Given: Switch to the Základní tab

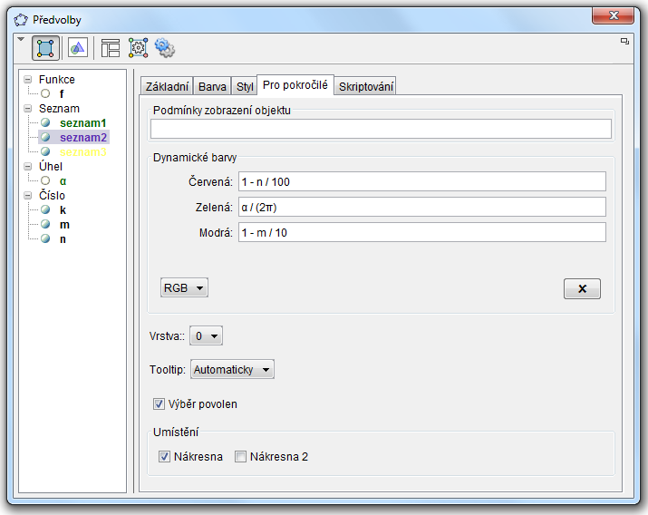Looking at the screenshot, I should coord(167,86).
